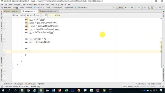Click the NetworkThread structure breadcrumb

33,15
